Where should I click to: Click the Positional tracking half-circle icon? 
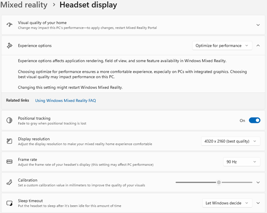point(9,120)
